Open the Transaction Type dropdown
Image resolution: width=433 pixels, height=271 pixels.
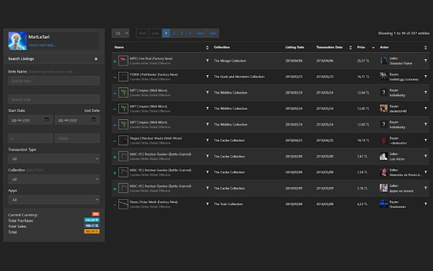pos(54,158)
